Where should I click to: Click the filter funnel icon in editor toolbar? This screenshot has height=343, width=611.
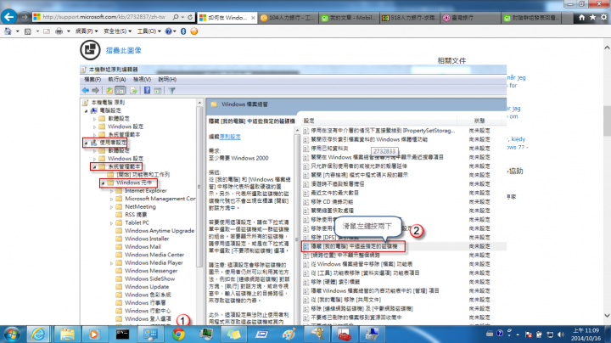click(x=171, y=91)
